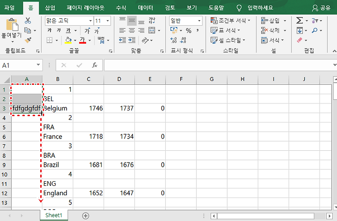Click the horizontal scrollbar right arrow
This screenshot has height=221, width=337.
330,216
